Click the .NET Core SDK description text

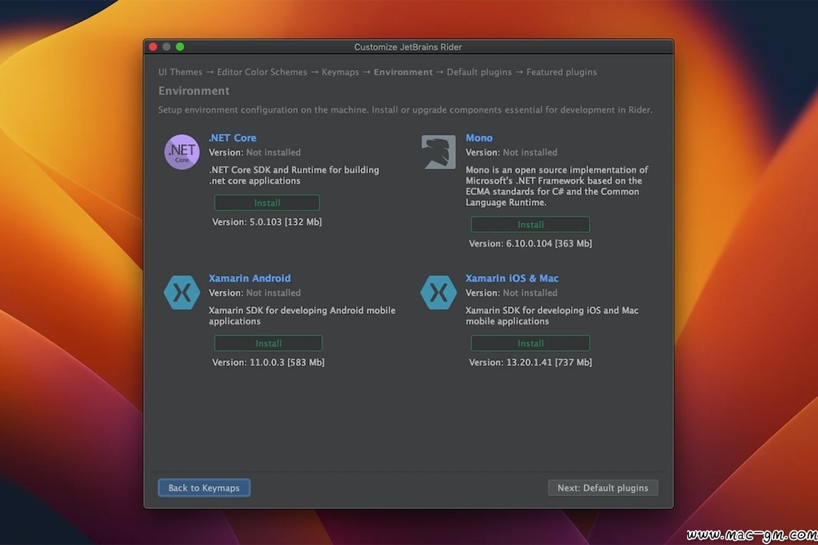(x=294, y=175)
